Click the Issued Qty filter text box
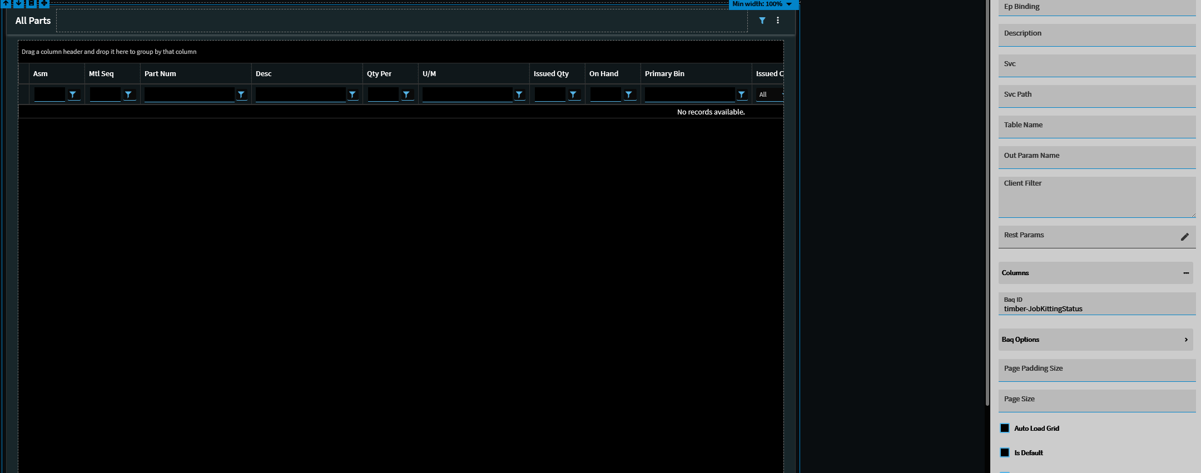 (550, 94)
